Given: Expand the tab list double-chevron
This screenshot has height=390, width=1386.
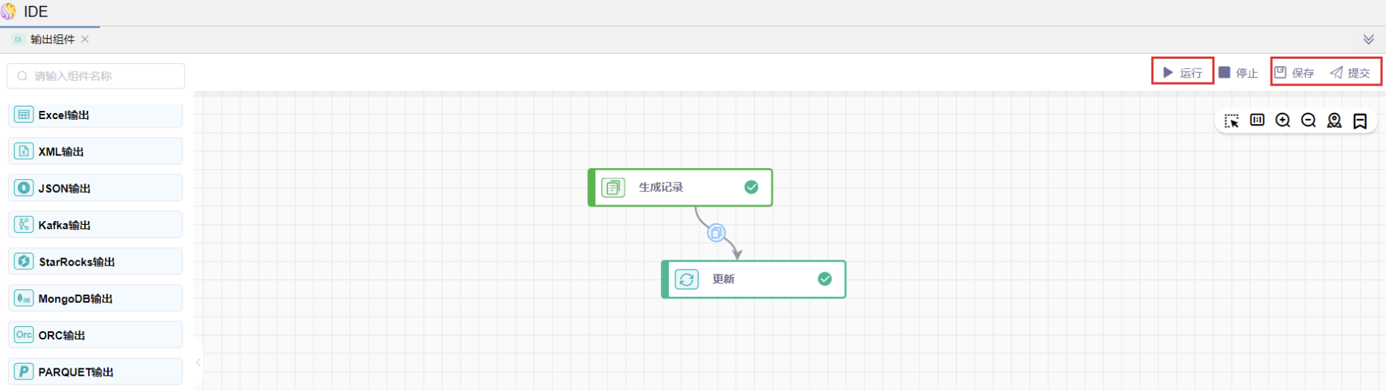Looking at the screenshot, I should (x=1369, y=39).
